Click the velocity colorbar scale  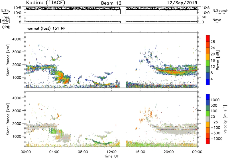208,119
